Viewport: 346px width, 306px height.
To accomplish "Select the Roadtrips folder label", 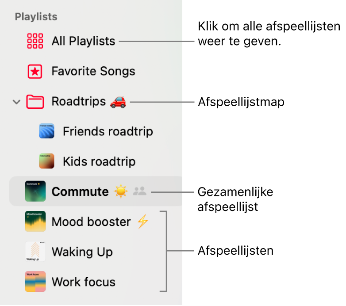I will (x=79, y=102).
